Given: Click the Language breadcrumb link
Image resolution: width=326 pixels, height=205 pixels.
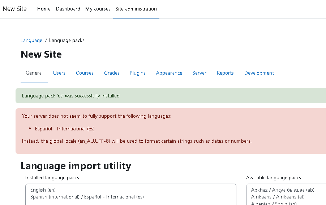Looking at the screenshot, I should click(31, 40).
